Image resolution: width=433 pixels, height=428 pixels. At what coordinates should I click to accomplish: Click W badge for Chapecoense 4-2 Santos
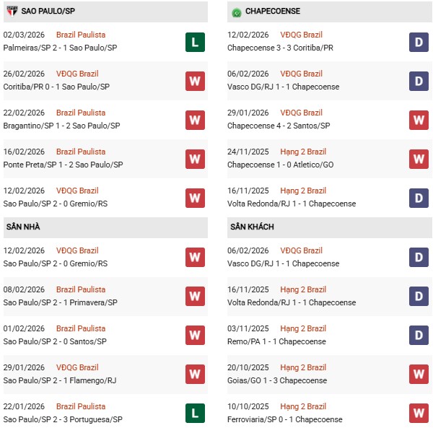[x=419, y=120]
